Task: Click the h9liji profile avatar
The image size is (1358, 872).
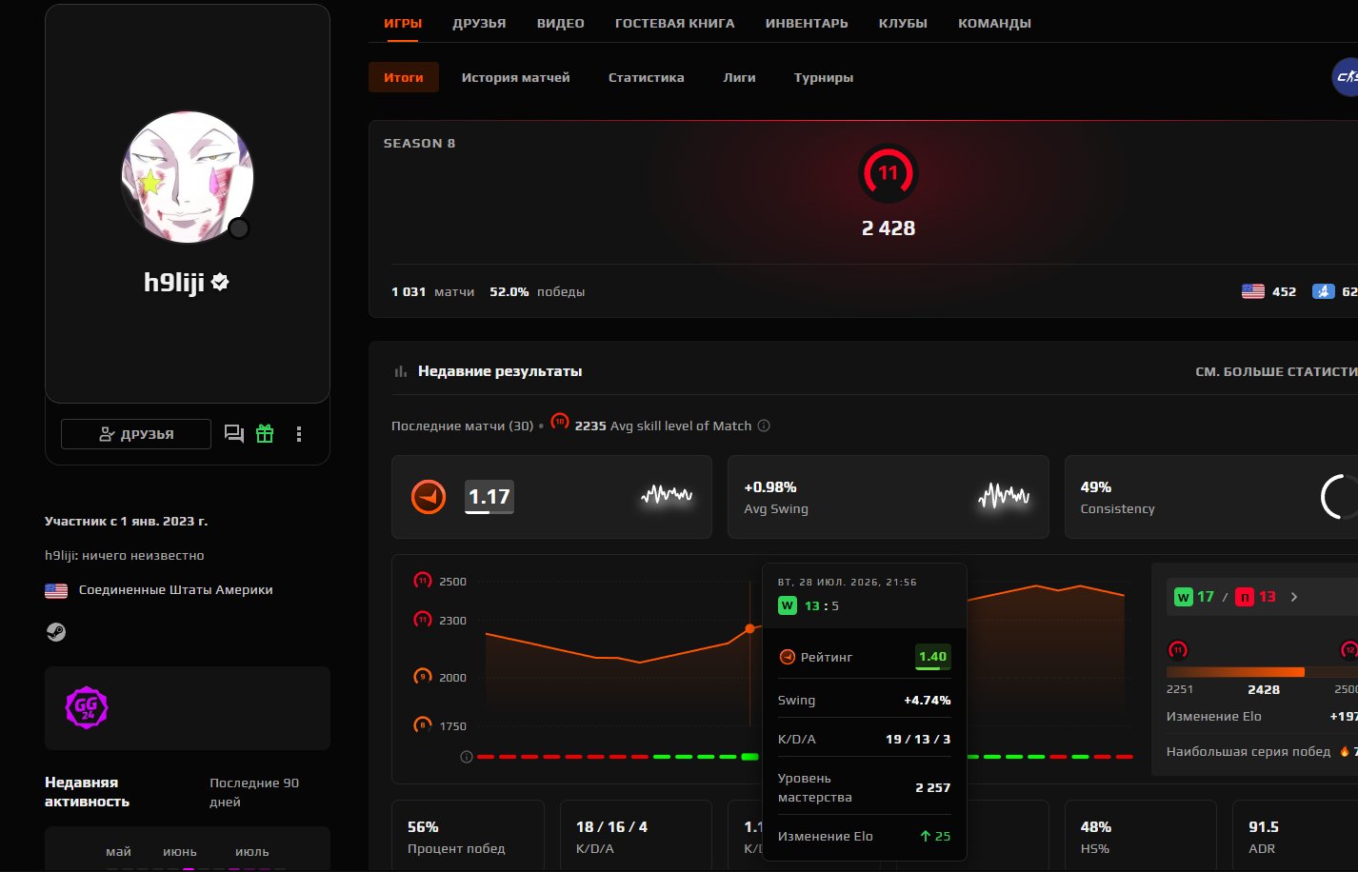Action: (188, 177)
